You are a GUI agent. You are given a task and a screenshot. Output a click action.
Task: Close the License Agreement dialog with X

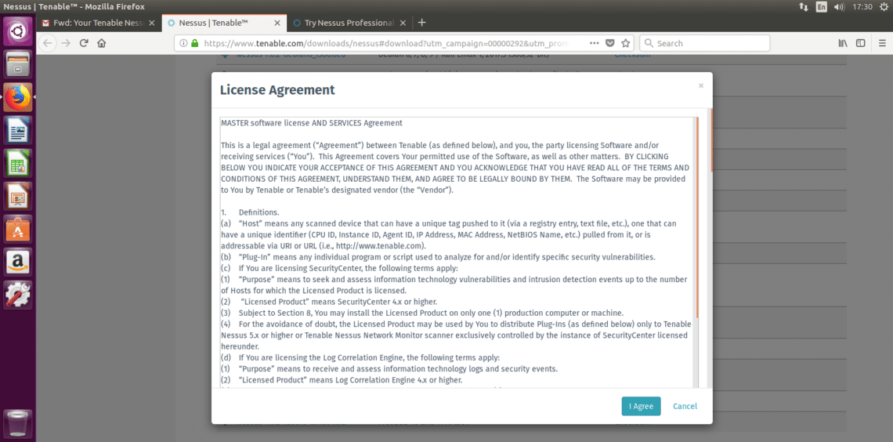coord(701,86)
